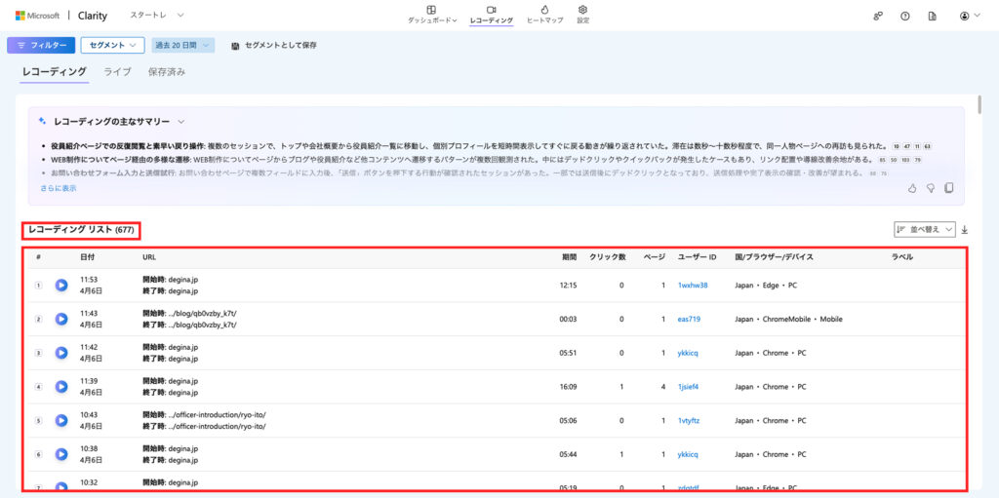This screenshot has width=999, height=498.
Task: Play the 11:53 recording from degina.jp
Action: pyautogui.click(x=60, y=286)
